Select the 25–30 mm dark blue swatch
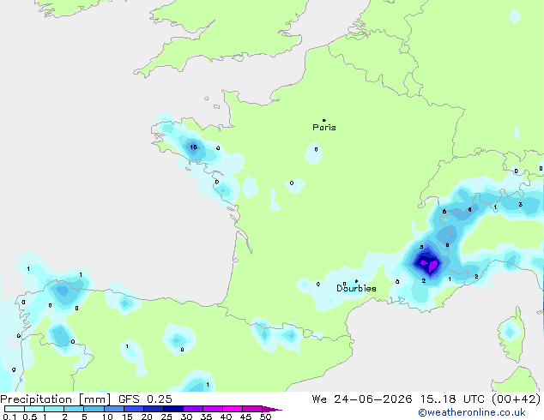The height and width of the screenshot is (420, 544). 172,409
